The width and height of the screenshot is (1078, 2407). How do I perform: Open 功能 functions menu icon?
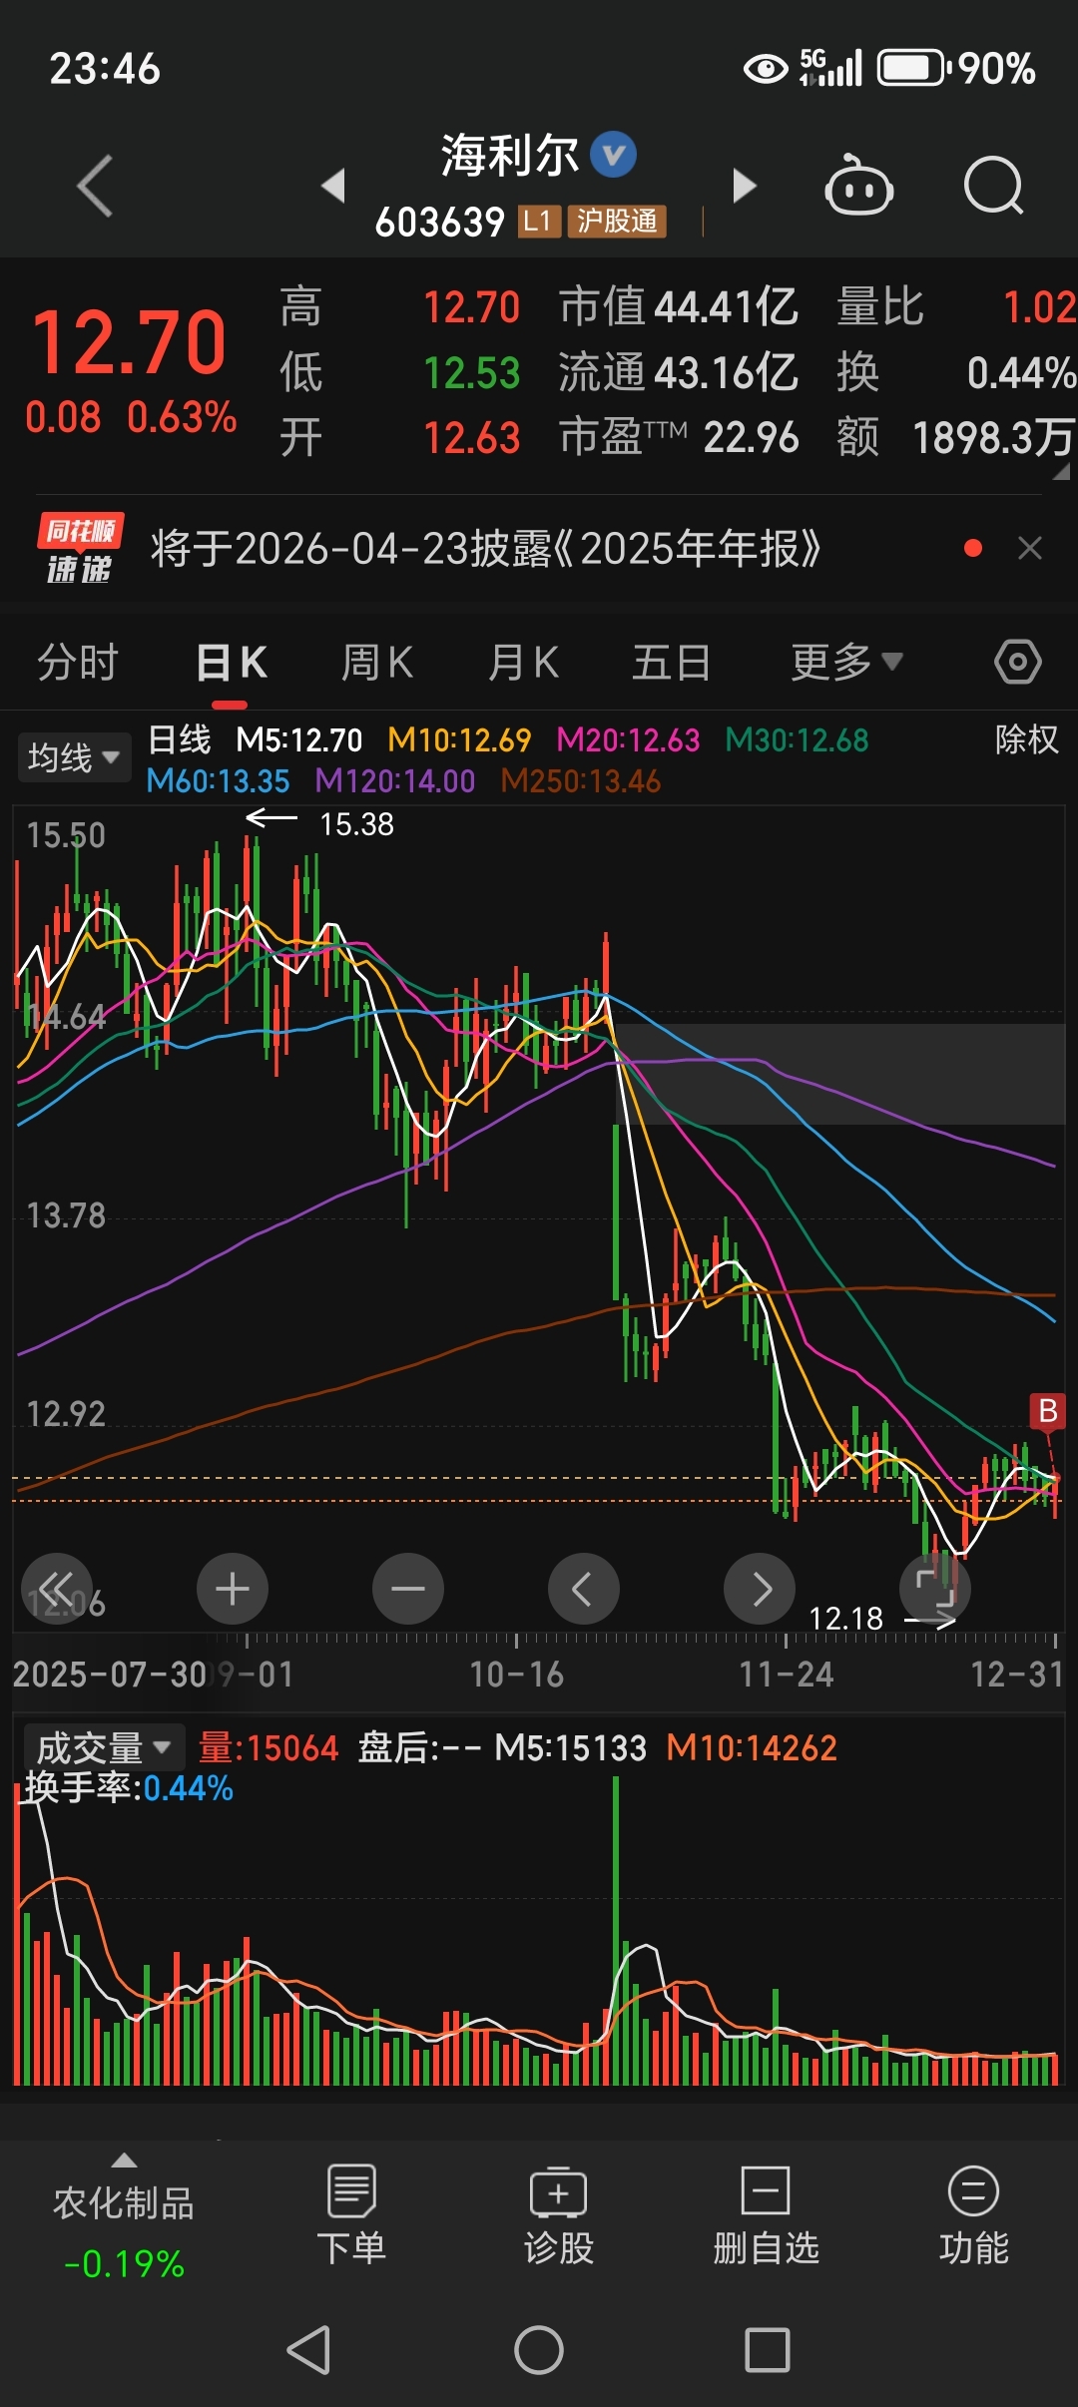(x=973, y=2216)
